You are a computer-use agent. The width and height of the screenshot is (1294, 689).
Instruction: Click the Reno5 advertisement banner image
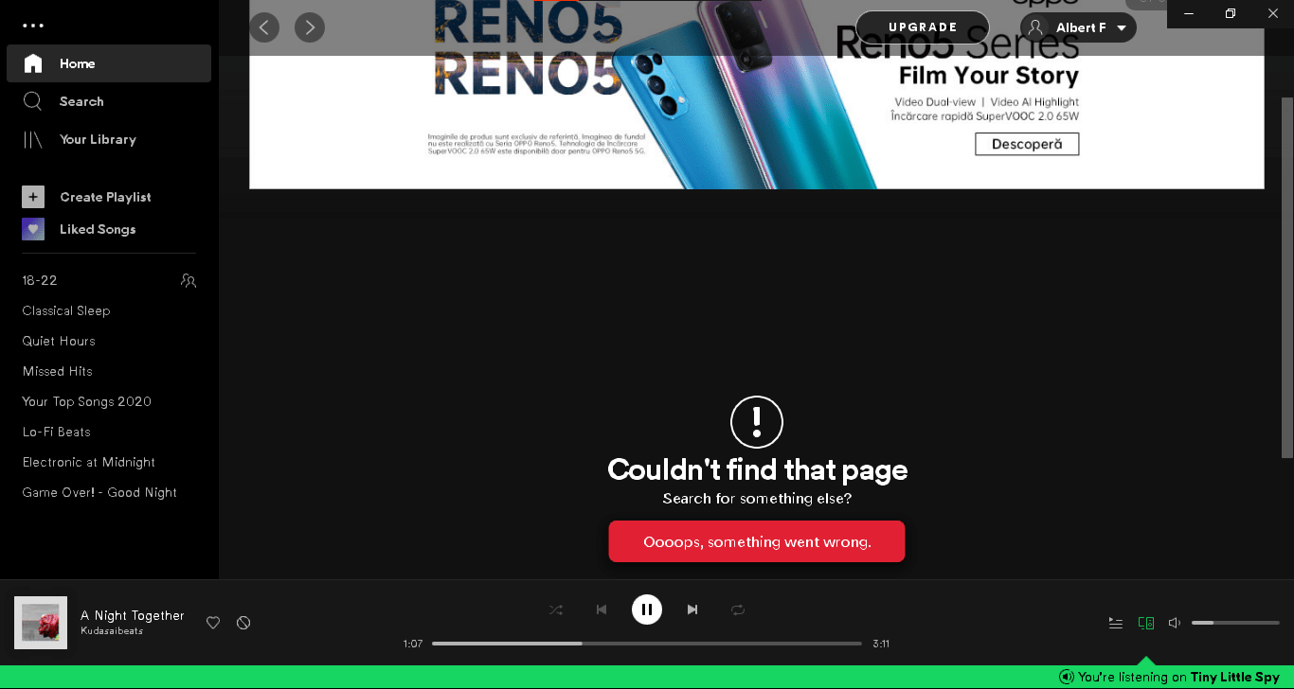756,95
